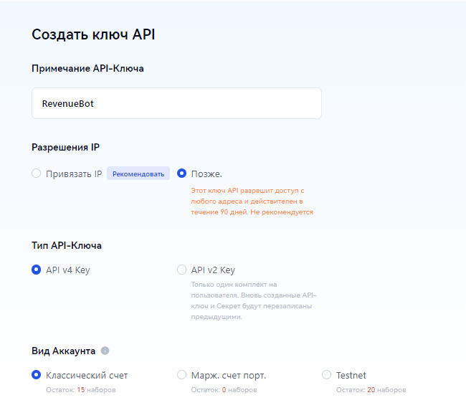Choose the API v4 Key radio button
Image resolution: width=466 pixels, height=418 pixels.
(37, 270)
